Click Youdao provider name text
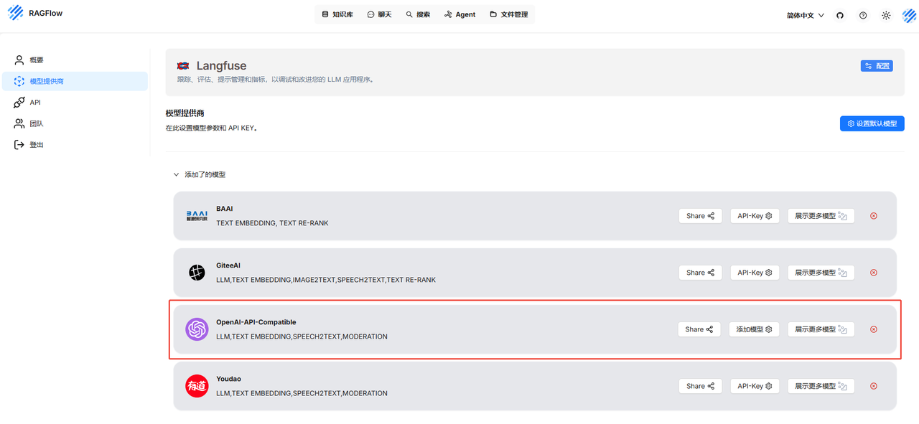Screen dimensions: 919x424 [x=229, y=379]
